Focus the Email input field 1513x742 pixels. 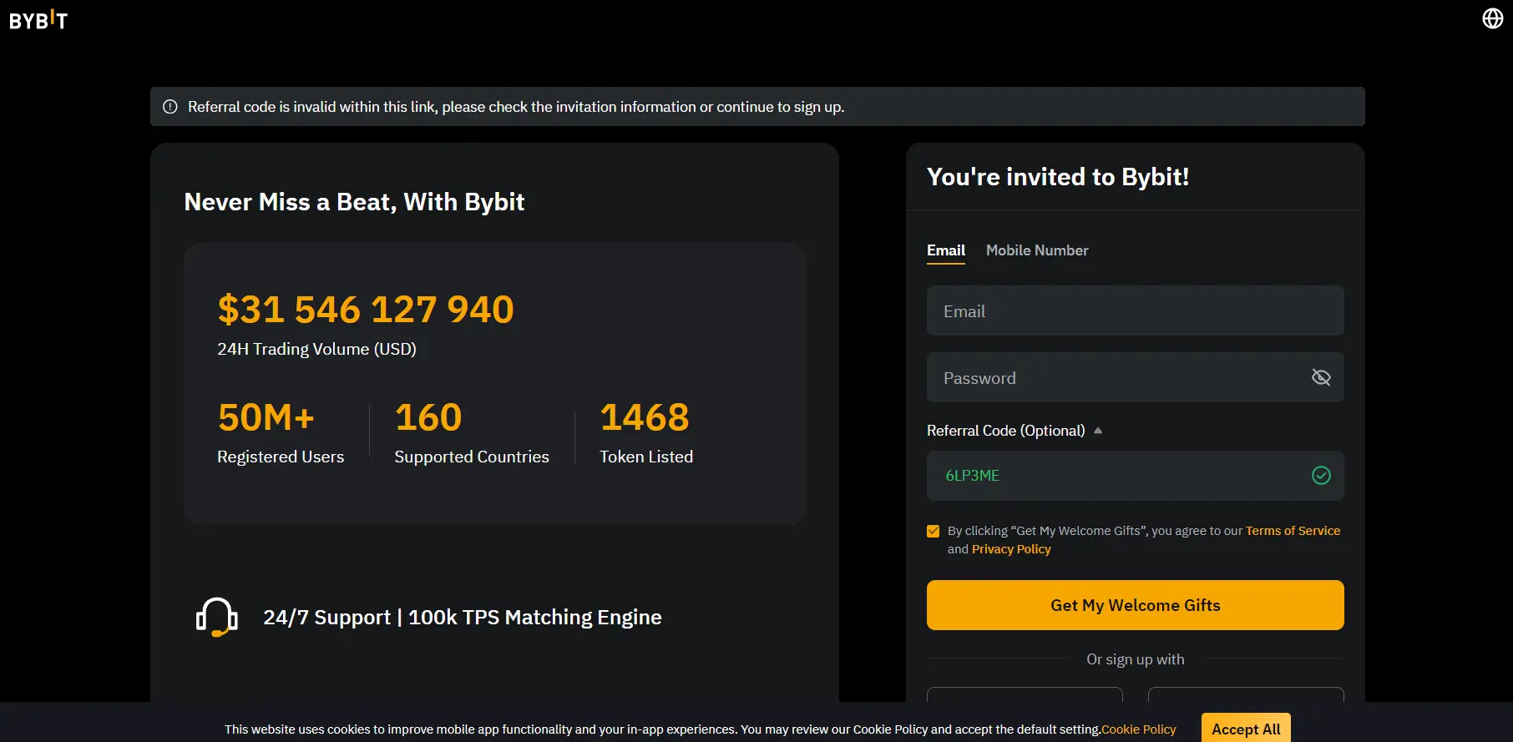pos(1136,310)
